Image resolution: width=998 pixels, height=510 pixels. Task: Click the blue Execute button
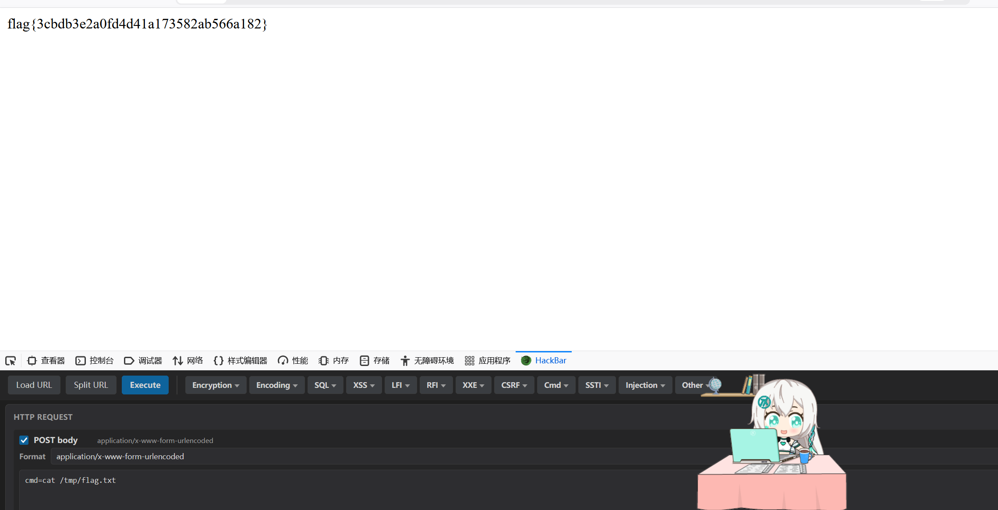tap(145, 385)
